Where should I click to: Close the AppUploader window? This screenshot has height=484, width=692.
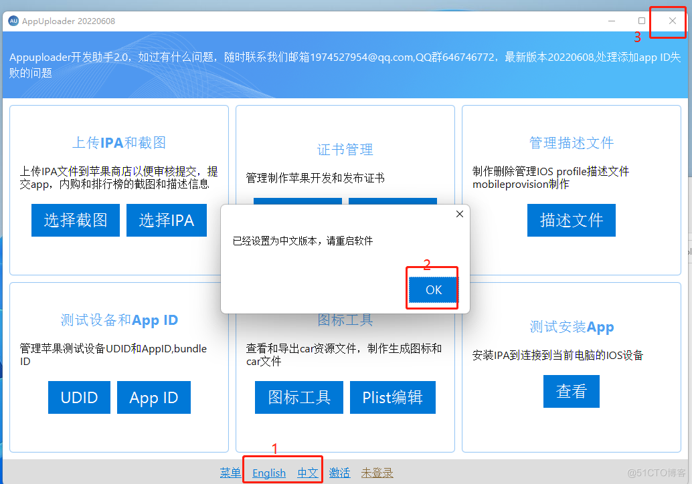672,21
